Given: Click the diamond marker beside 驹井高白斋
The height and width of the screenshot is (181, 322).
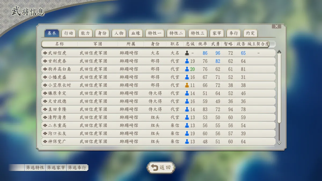Looking at the screenshot, I should (x=45, y=69).
